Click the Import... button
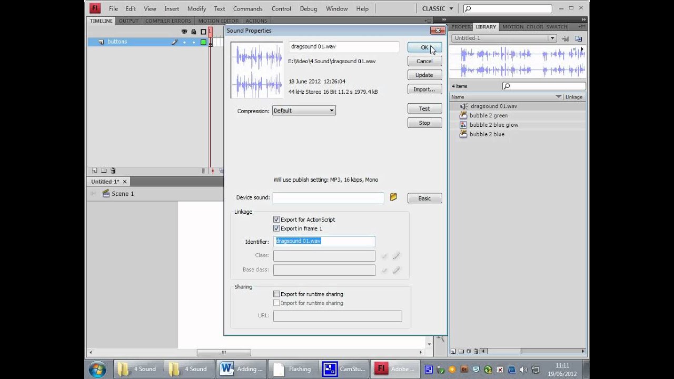 point(424,89)
